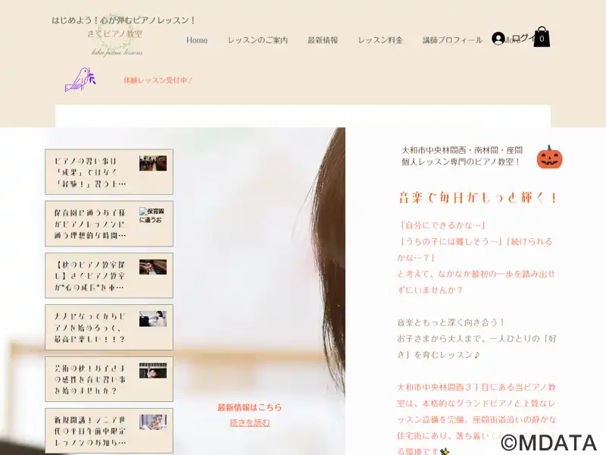Click the purple bird illustration
The image size is (606, 455).
[80, 80]
